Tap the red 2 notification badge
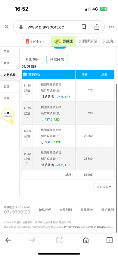Screen dimensions: 118x257 click(x=27, y=41)
